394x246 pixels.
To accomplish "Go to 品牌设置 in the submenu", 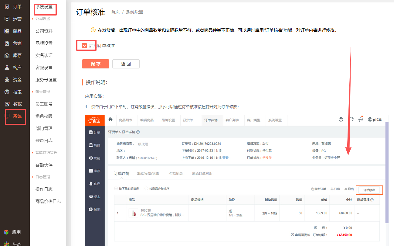I will click(44, 43).
